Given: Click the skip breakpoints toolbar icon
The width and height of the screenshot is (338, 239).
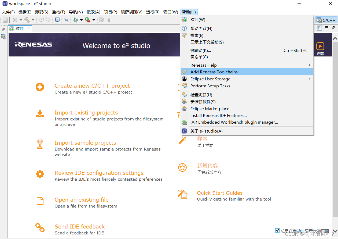Looking at the screenshot, I should 66,20.
